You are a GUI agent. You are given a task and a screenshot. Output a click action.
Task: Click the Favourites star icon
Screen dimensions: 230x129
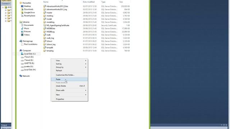21,3
